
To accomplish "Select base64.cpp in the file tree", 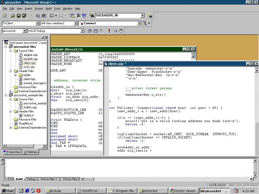I will point(31,59).
